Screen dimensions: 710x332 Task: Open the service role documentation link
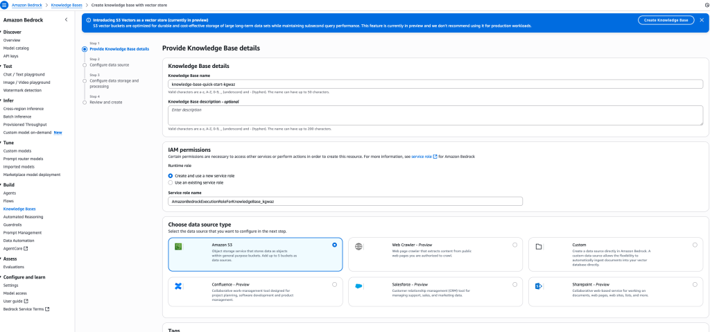(422, 157)
